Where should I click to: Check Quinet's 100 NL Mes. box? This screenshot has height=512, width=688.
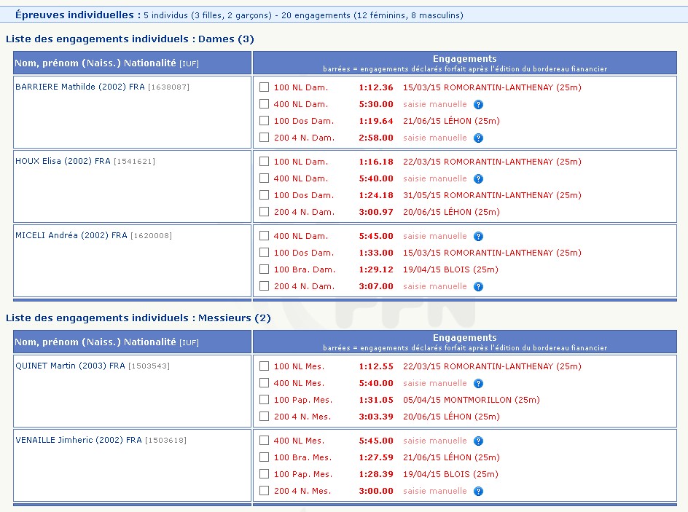click(264, 366)
